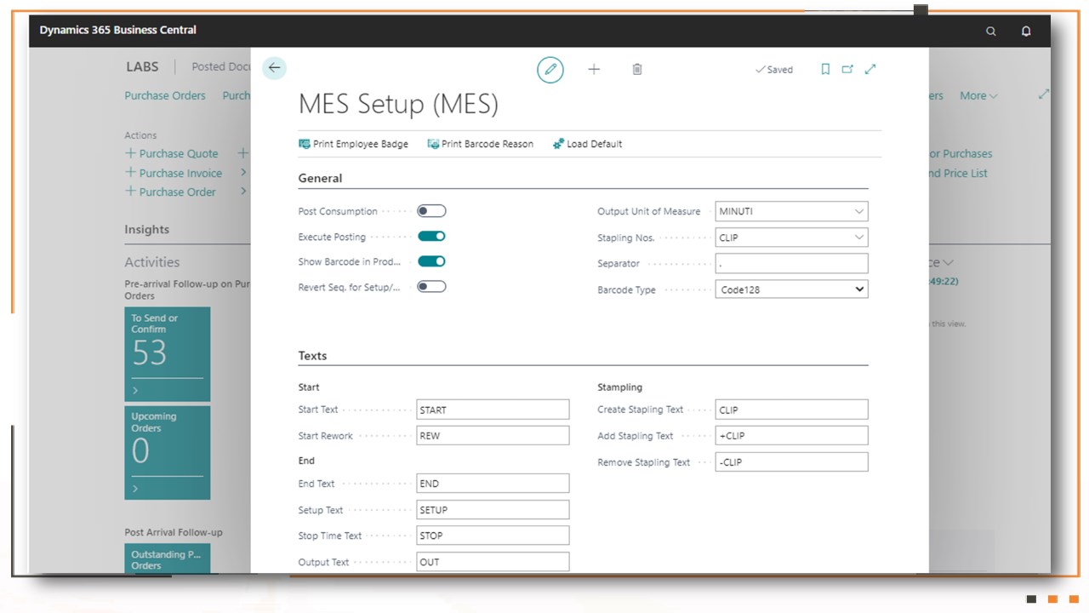This screenshot has width=1089, height=613.
Task: Open record in new window icon
Action: pos(847,69)
